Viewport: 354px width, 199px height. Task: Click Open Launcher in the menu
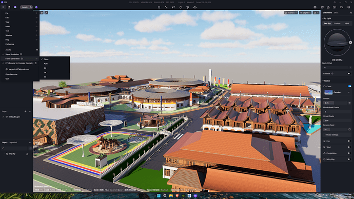click(20, 74)
